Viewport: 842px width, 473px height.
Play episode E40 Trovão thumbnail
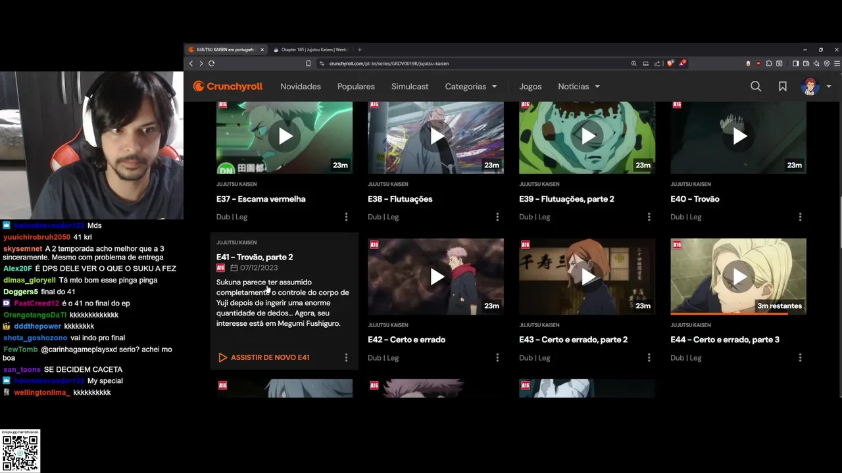(x=738, y=137)
